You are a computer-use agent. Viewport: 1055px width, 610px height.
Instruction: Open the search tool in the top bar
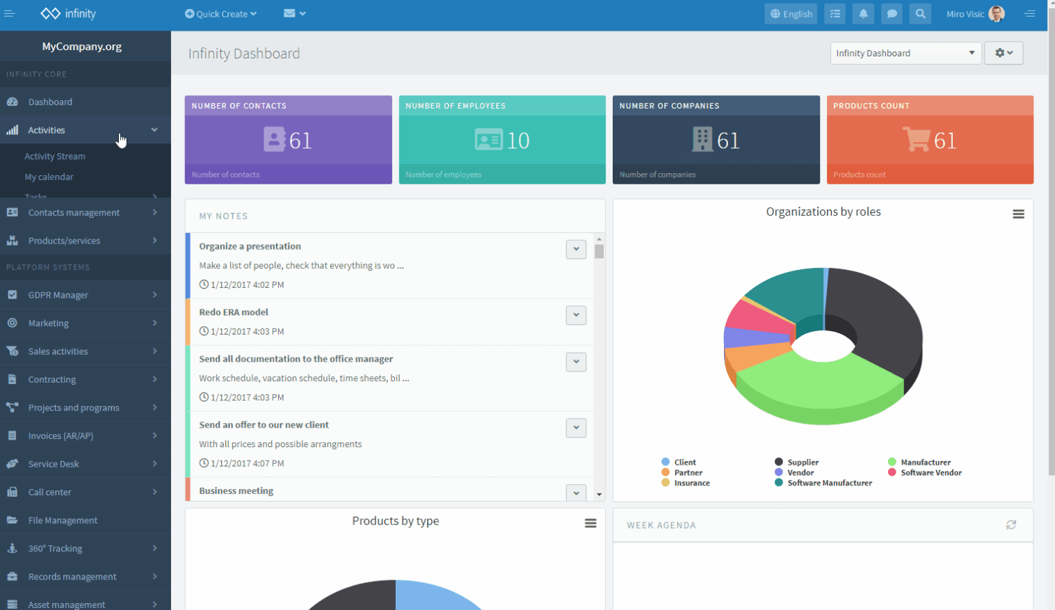coord(920,13)
